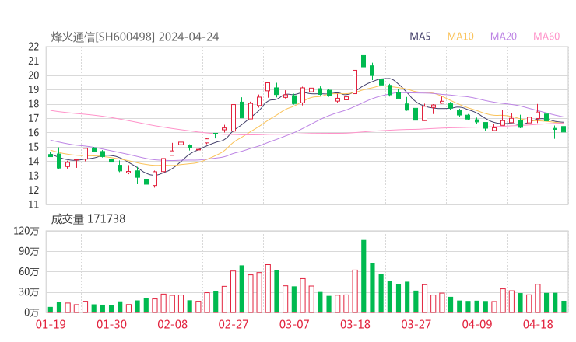This screenshot has width=576, height=342.
Task: Select the MA10 legend label
Action: click(460, 37)
